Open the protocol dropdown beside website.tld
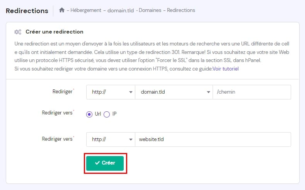The width and height of the screenshot is (305, 190). [110, 140]
